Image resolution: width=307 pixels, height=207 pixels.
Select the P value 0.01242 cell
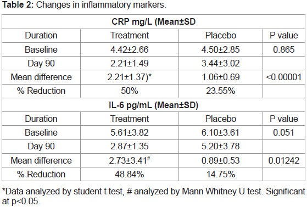point(284,160)
